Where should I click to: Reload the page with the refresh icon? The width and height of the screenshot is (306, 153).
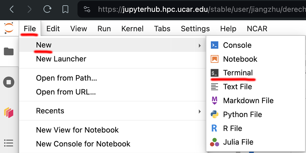47,10
